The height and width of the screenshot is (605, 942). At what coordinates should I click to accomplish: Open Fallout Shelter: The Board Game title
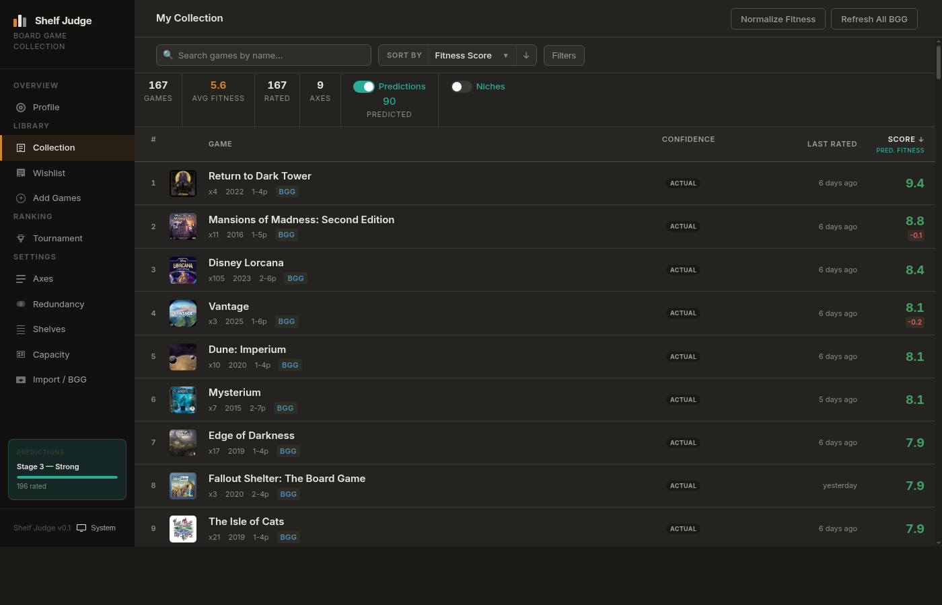(287, 479)
